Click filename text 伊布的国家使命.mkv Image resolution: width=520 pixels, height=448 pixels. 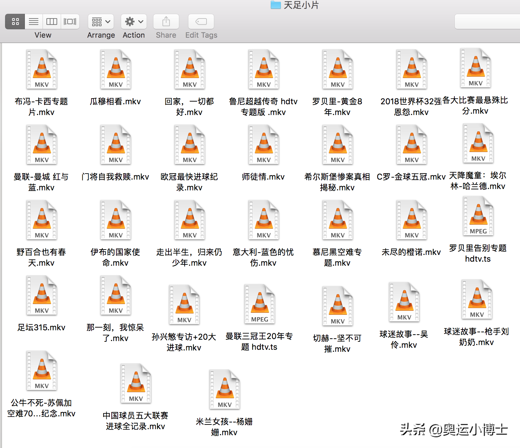pos(115,257)
